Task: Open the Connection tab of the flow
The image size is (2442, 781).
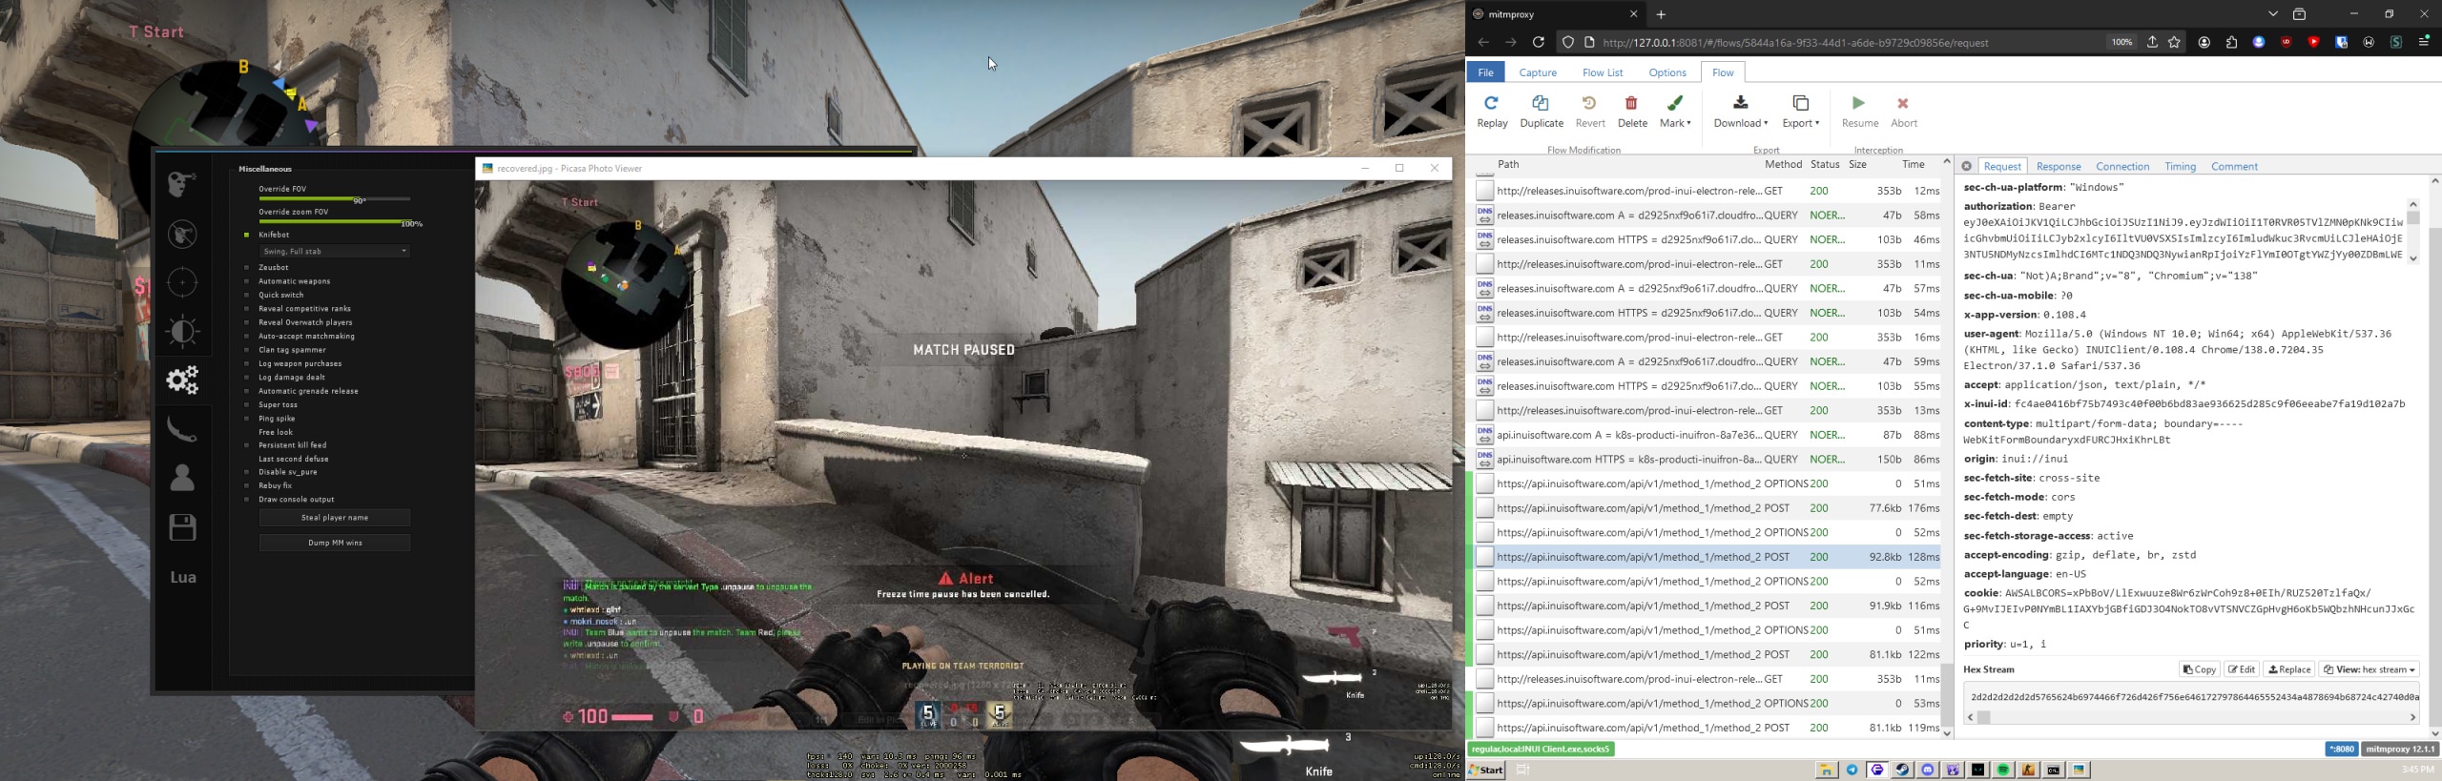Action: click(x=2122, y=167)
